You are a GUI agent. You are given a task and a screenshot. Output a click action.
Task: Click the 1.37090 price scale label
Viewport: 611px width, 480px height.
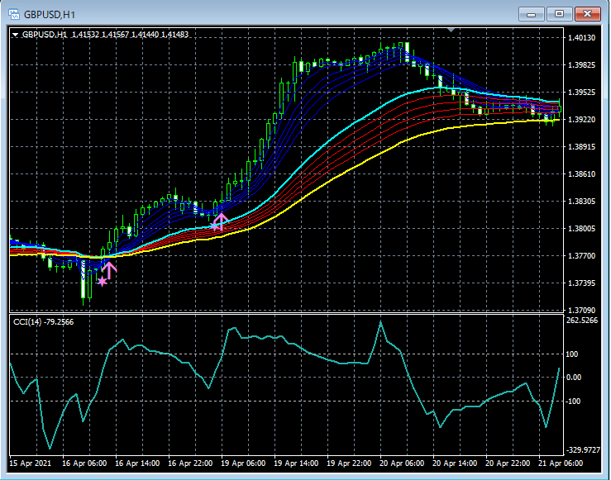583,311
